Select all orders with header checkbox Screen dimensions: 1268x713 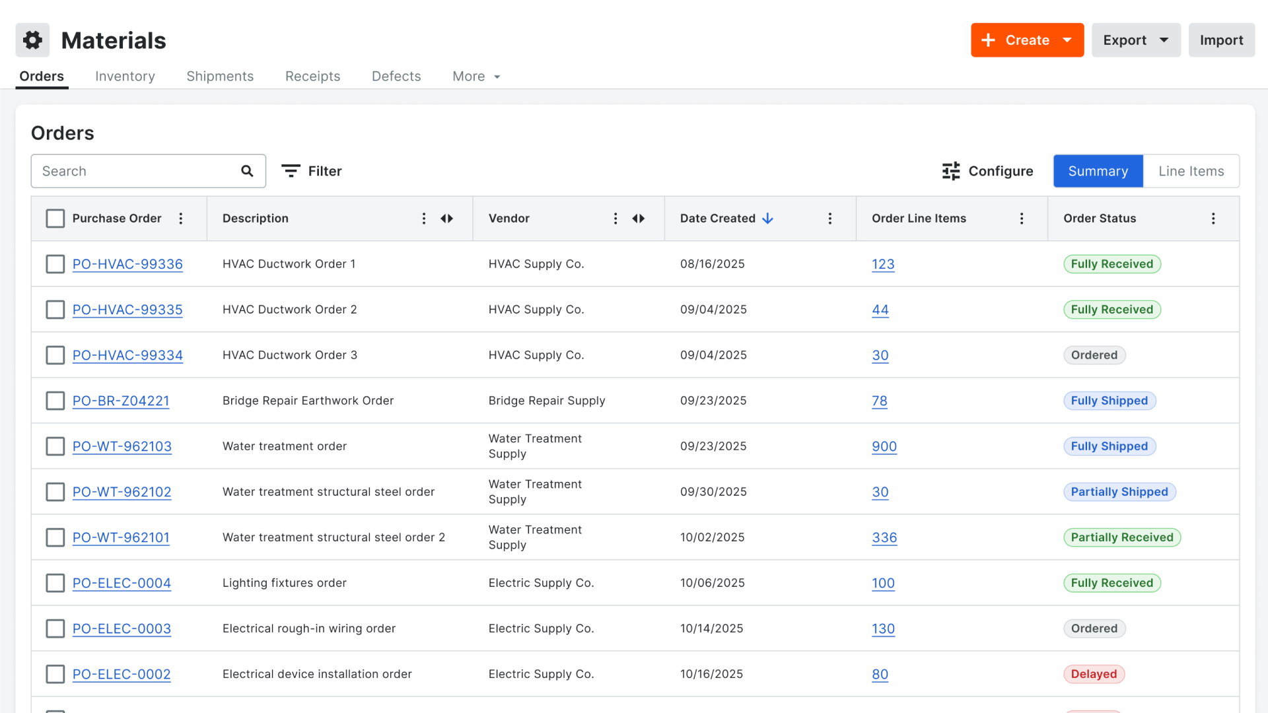(x=55, y=219)
